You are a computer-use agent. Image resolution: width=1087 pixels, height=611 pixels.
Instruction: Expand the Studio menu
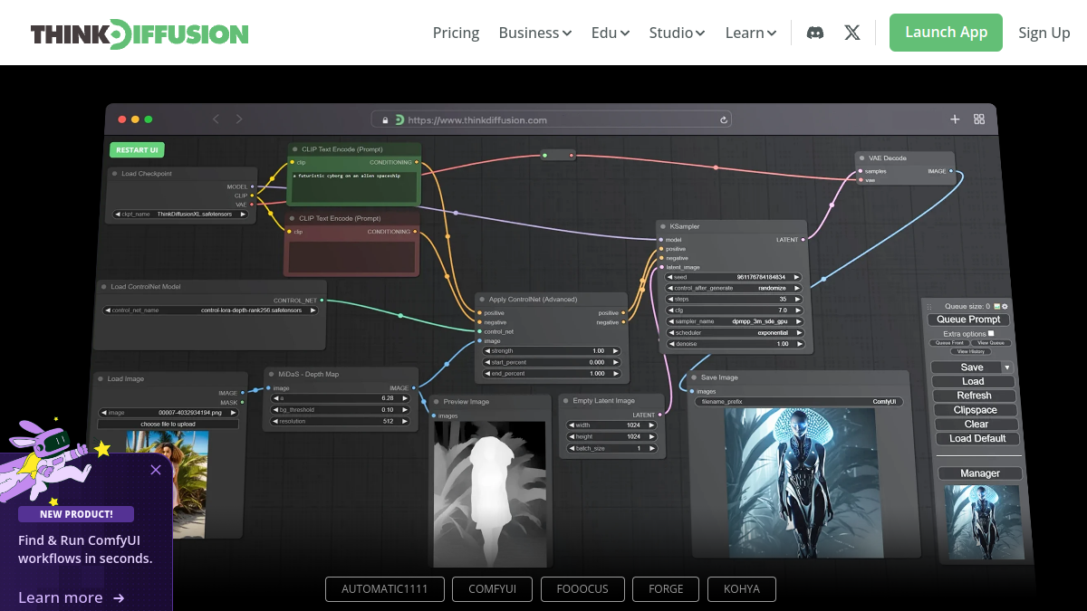coord(678,33)
